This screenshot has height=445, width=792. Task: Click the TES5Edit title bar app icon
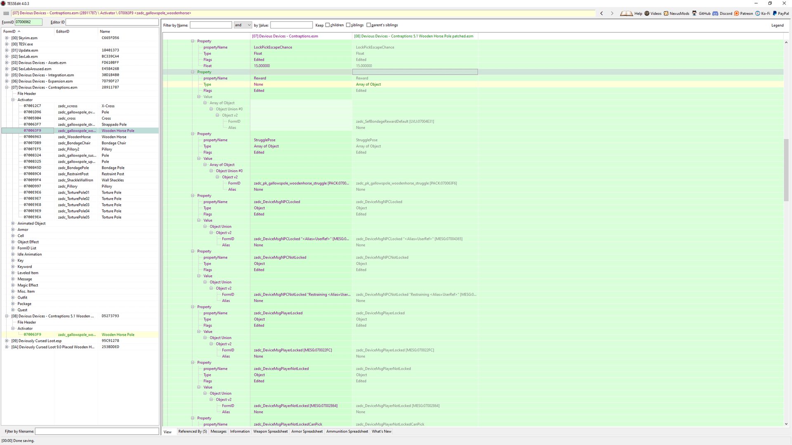coord(3,3)
